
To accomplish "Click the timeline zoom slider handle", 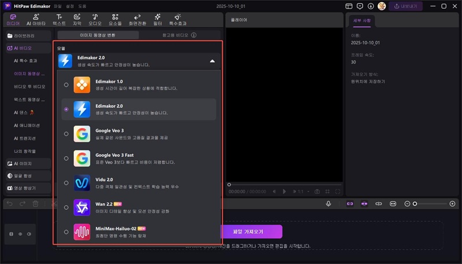I will pyautogui.click(x=415, y=203).
